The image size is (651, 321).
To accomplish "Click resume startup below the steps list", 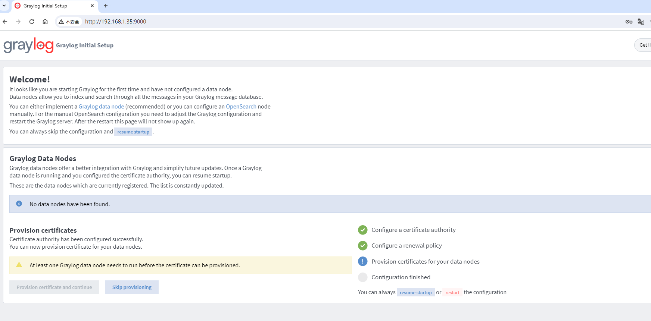I will (415, 293).
